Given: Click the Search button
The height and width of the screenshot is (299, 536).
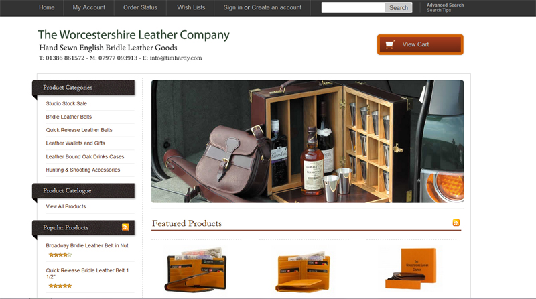Looking at the screenshot, I should pyautogui.click(x=398, y=7).
